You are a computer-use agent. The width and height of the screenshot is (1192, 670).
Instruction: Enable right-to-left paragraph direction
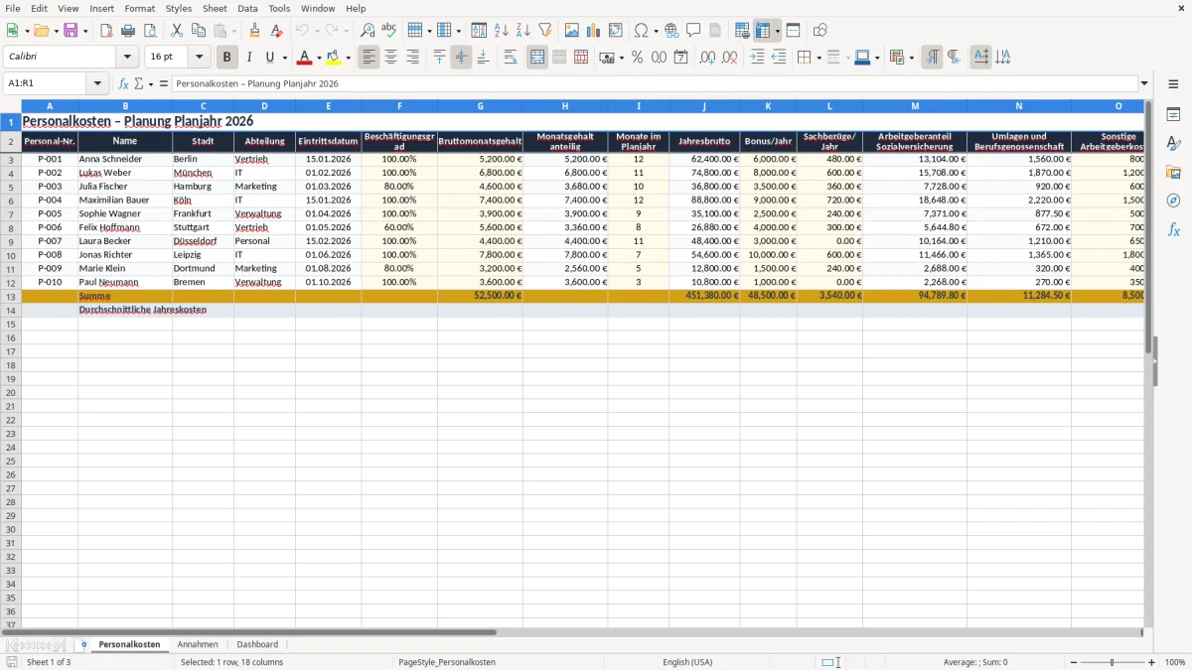[954, 58]
